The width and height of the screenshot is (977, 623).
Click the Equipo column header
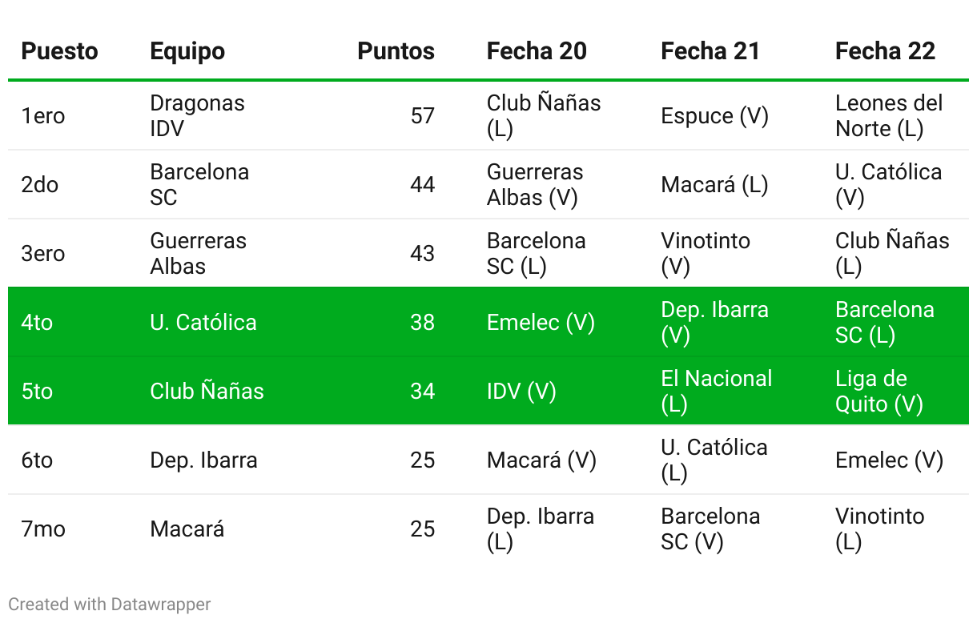(x=187, y=51)
